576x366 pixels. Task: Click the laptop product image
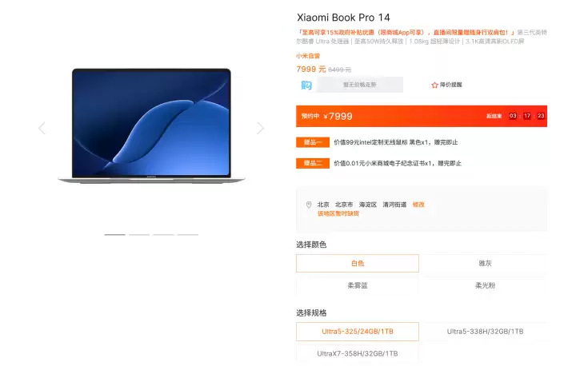pyautogui.click(x=151, y=125)
